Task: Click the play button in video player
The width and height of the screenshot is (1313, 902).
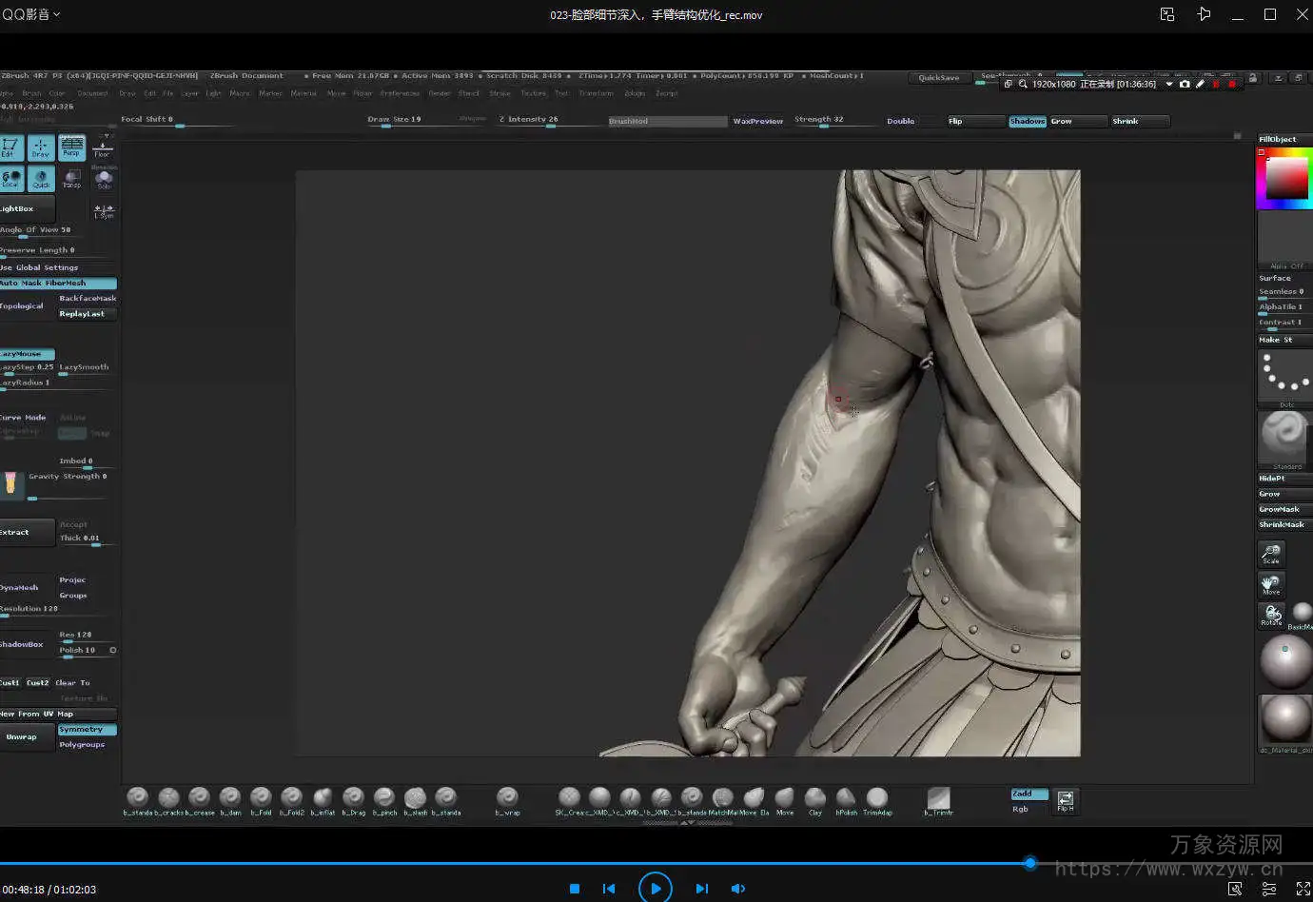Action: (x=655, y=888)
